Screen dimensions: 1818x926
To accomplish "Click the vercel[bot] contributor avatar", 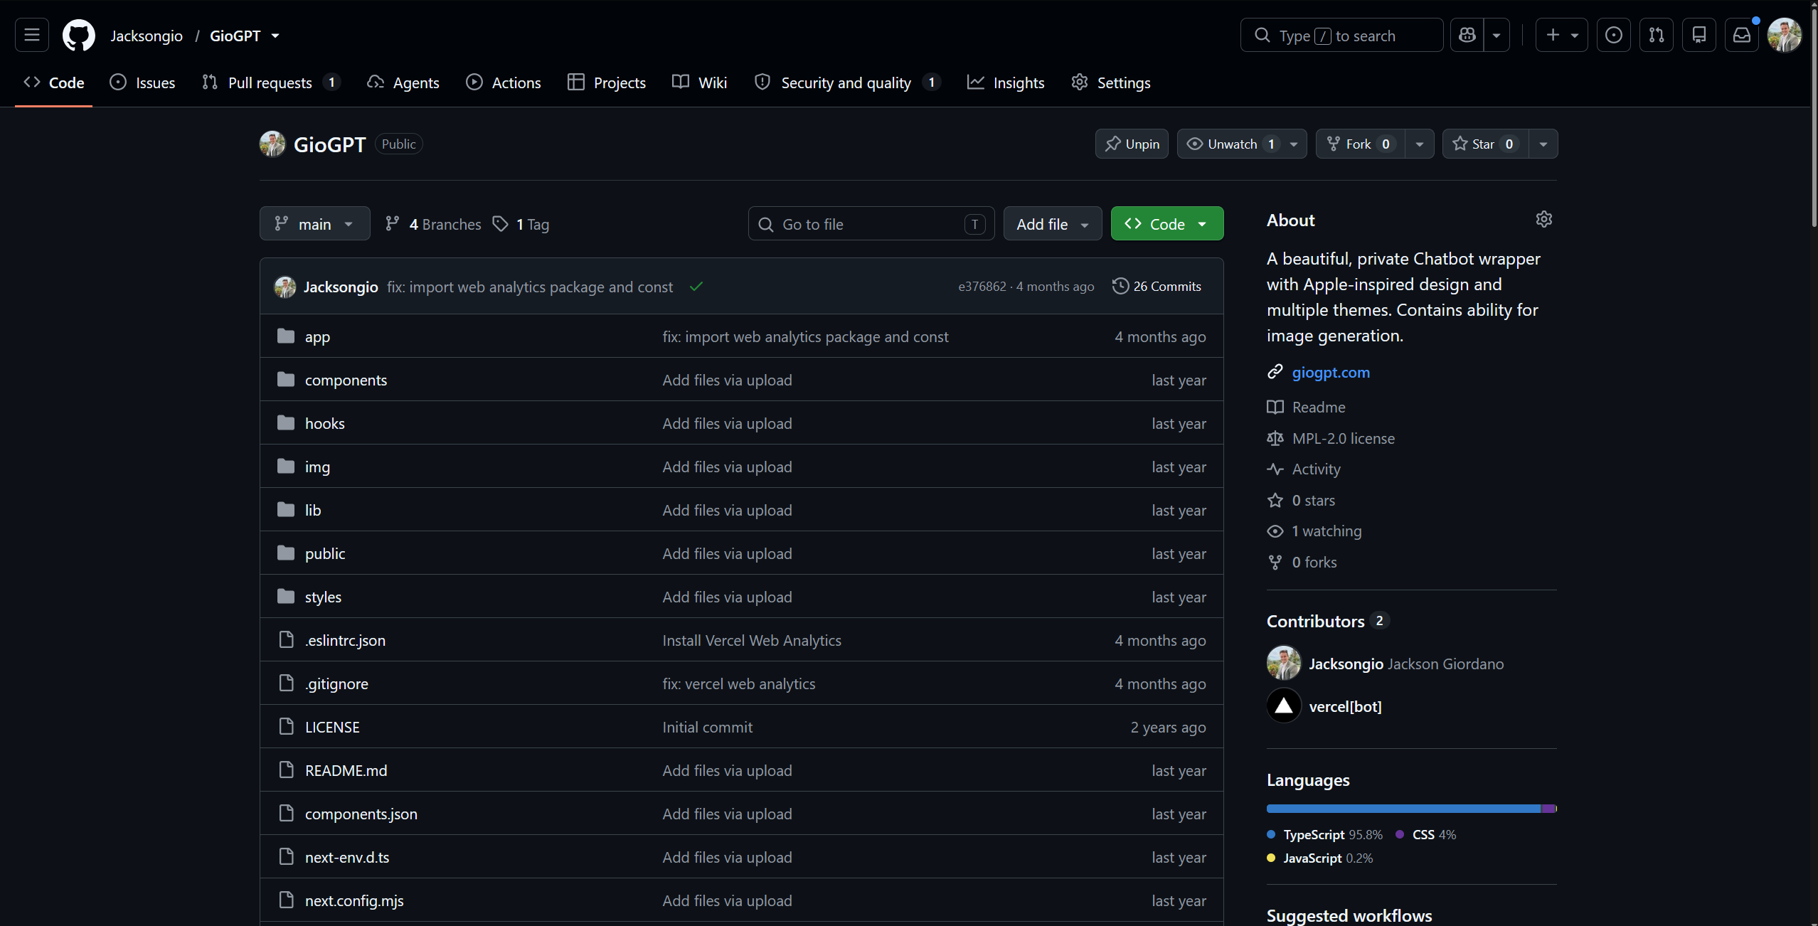I will [1284, 706].
